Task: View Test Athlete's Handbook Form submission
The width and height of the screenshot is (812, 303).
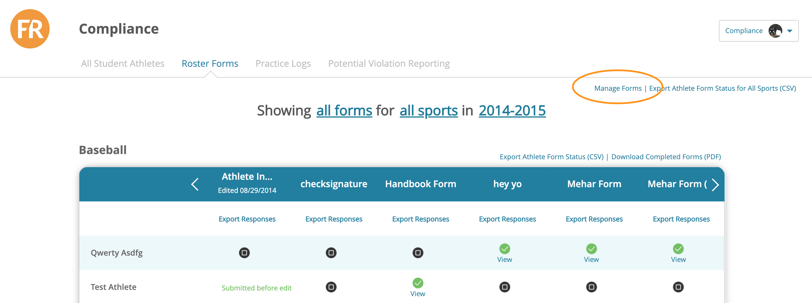Action: [x=418, y=294]
